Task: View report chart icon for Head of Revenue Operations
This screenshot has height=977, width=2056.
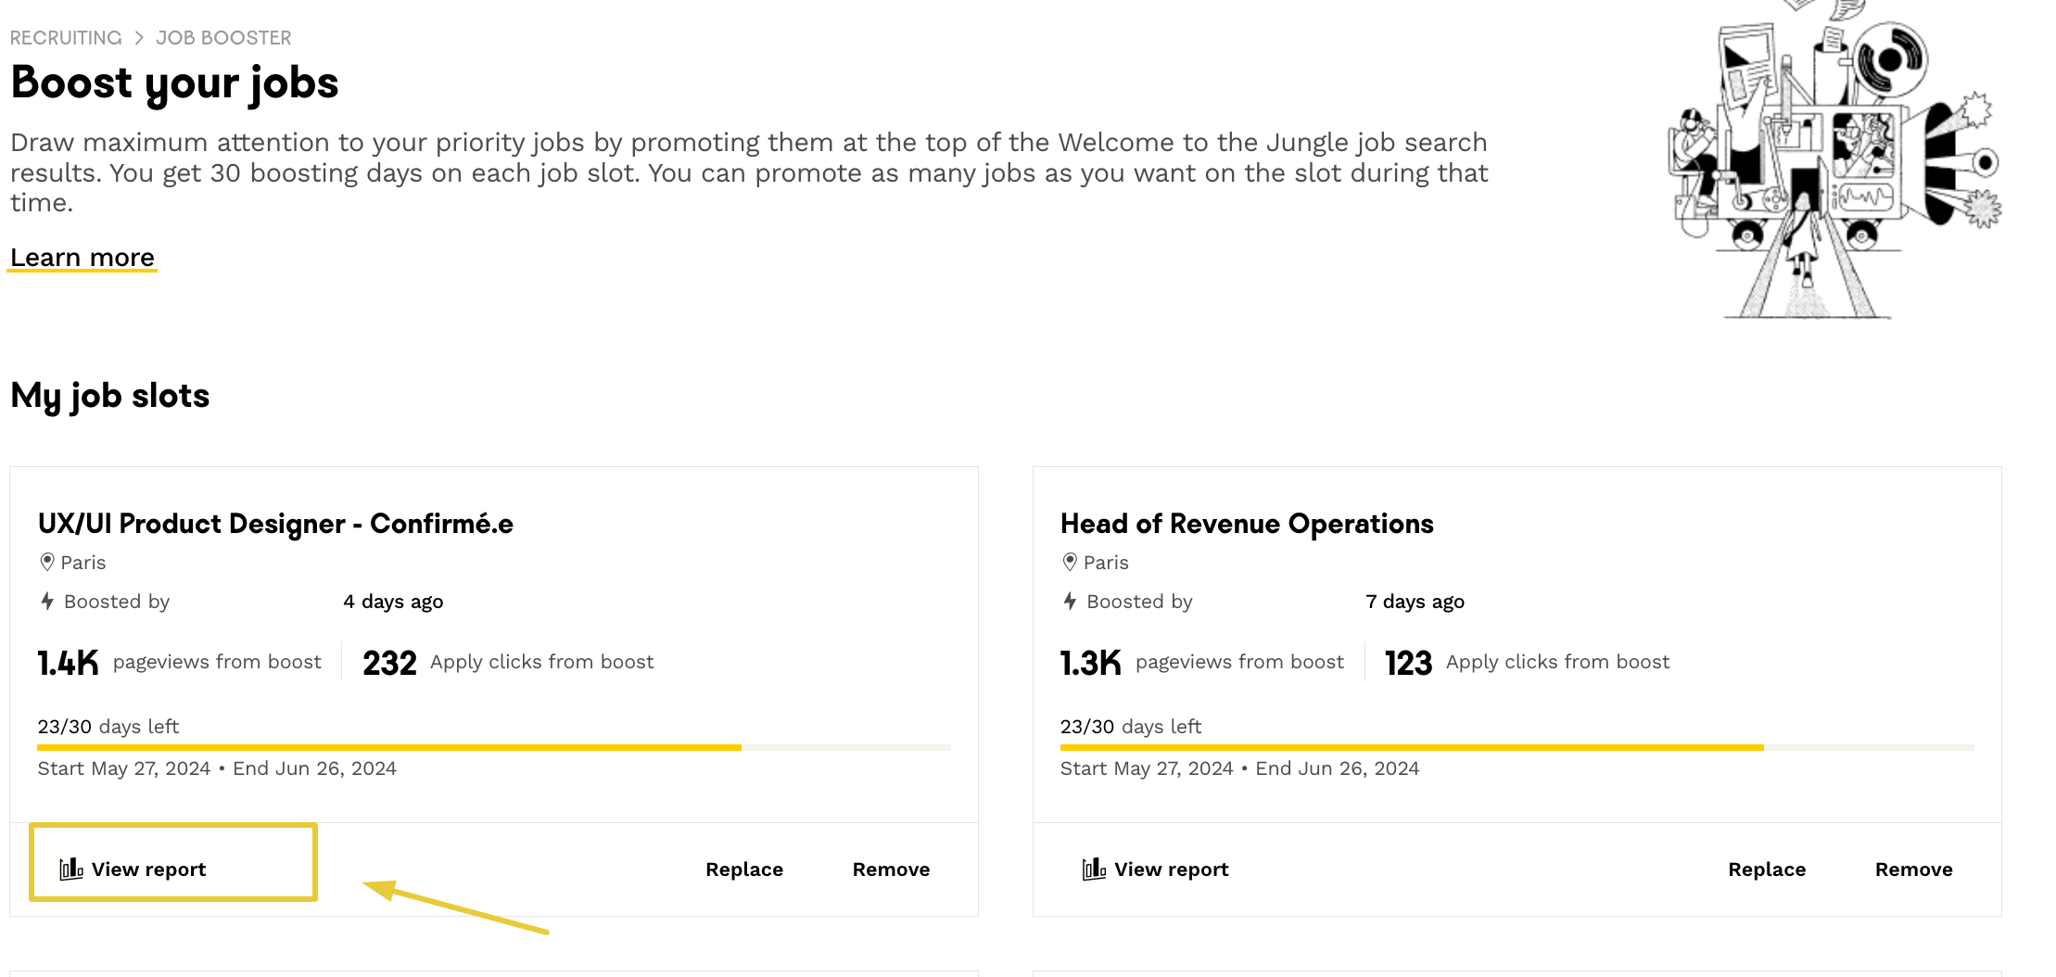Action: tap(1094, 869)
